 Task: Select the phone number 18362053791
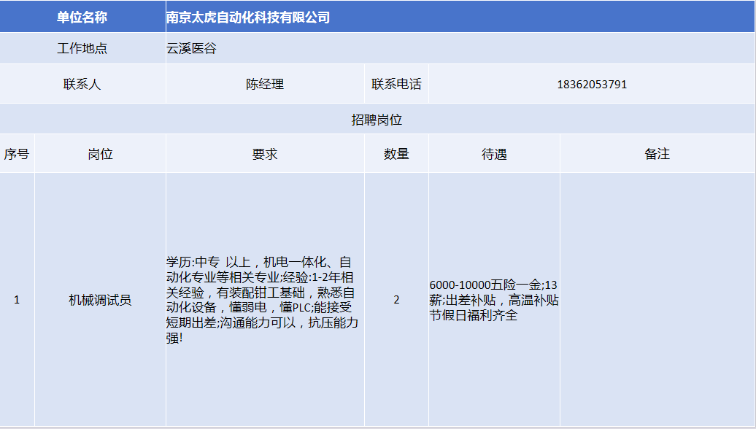point(591,84)
